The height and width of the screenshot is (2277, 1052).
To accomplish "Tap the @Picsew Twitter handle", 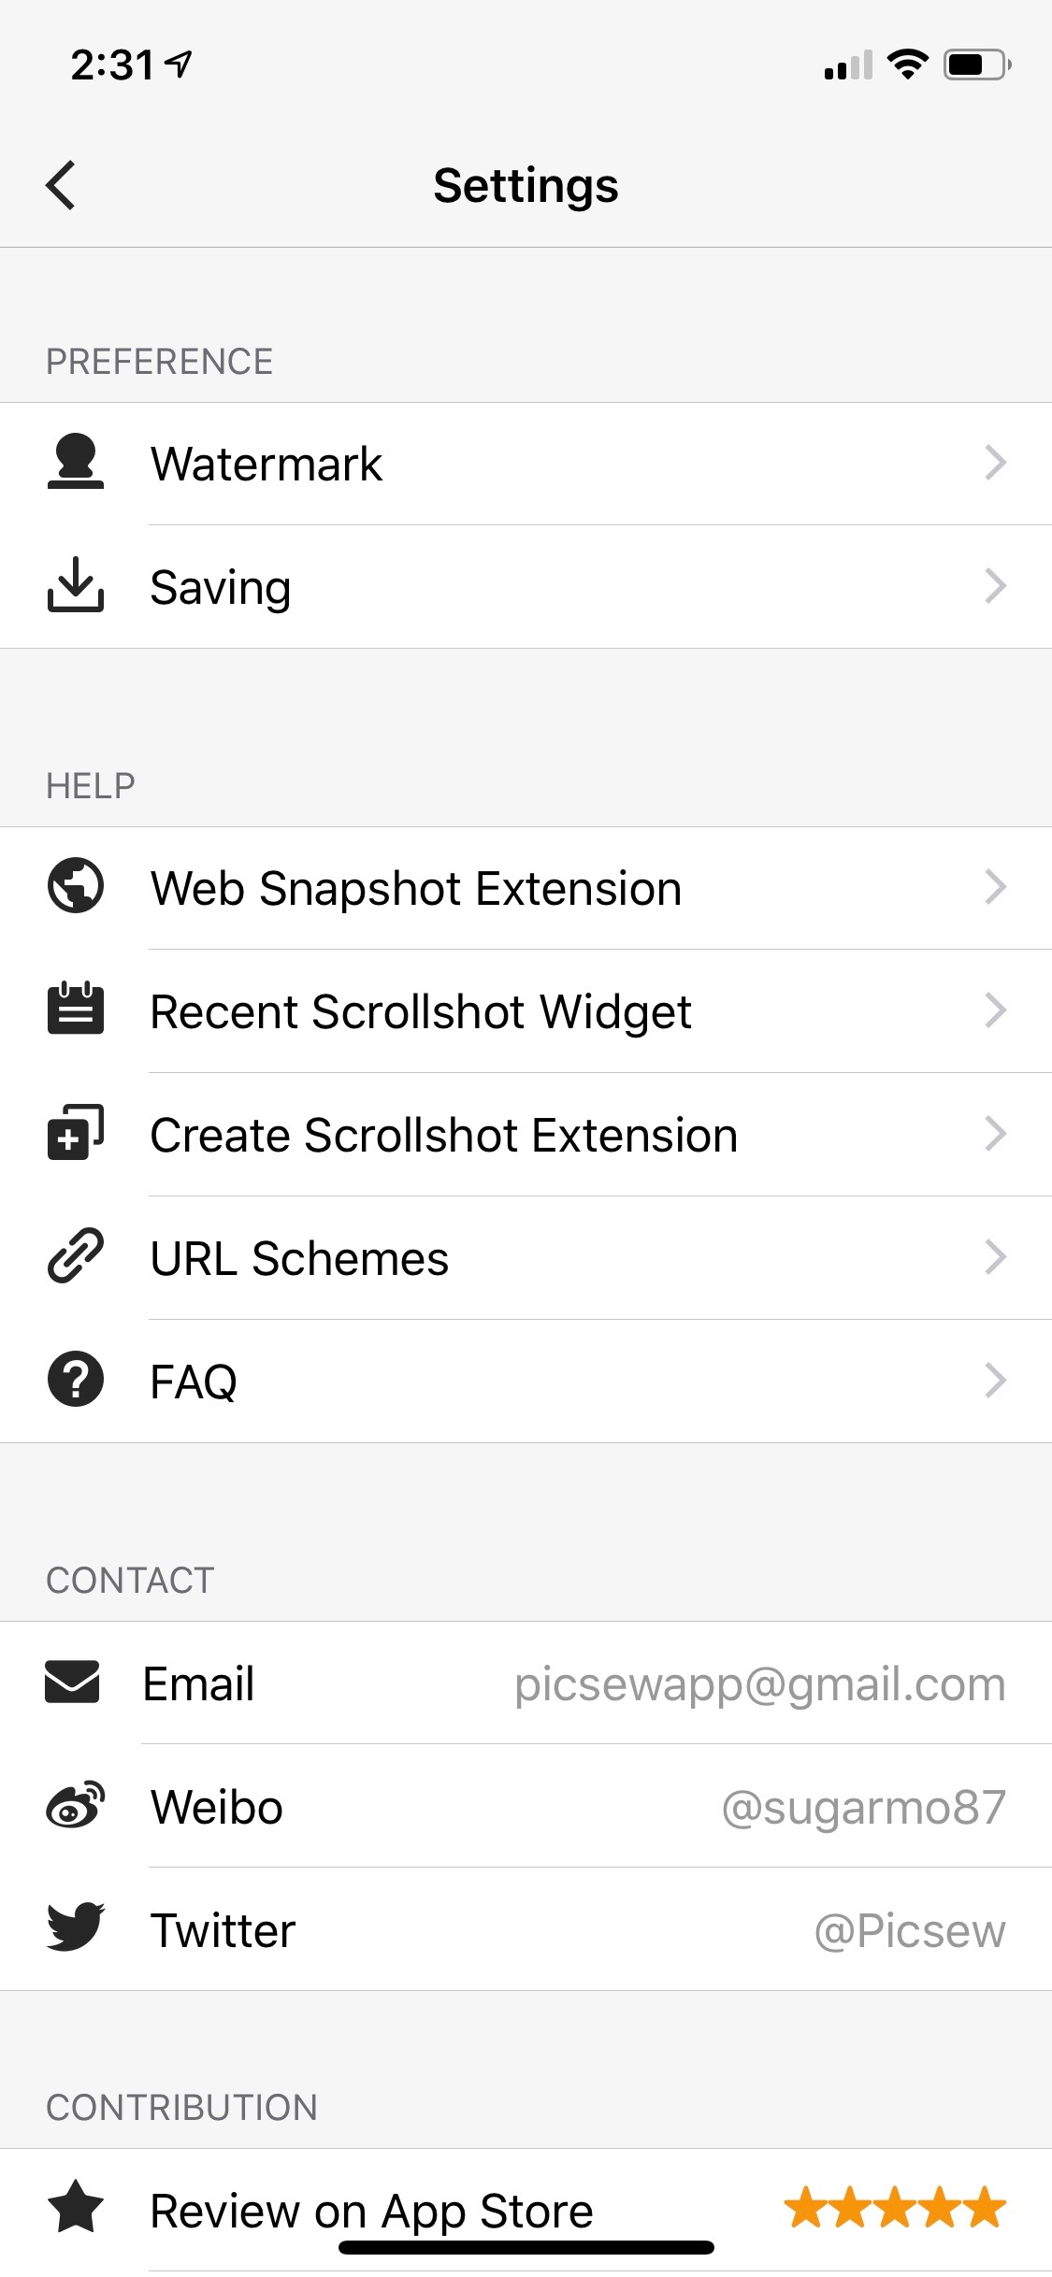I will click(909, 1931).
